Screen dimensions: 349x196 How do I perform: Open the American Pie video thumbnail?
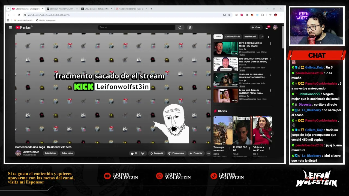click(x=226, y=96)
